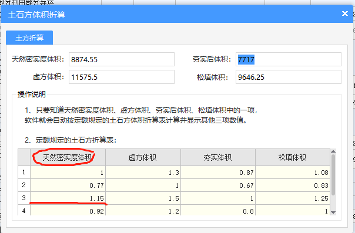
Task: Click cell 0.87 in 夯实体积 column
Action: [218, 172]
